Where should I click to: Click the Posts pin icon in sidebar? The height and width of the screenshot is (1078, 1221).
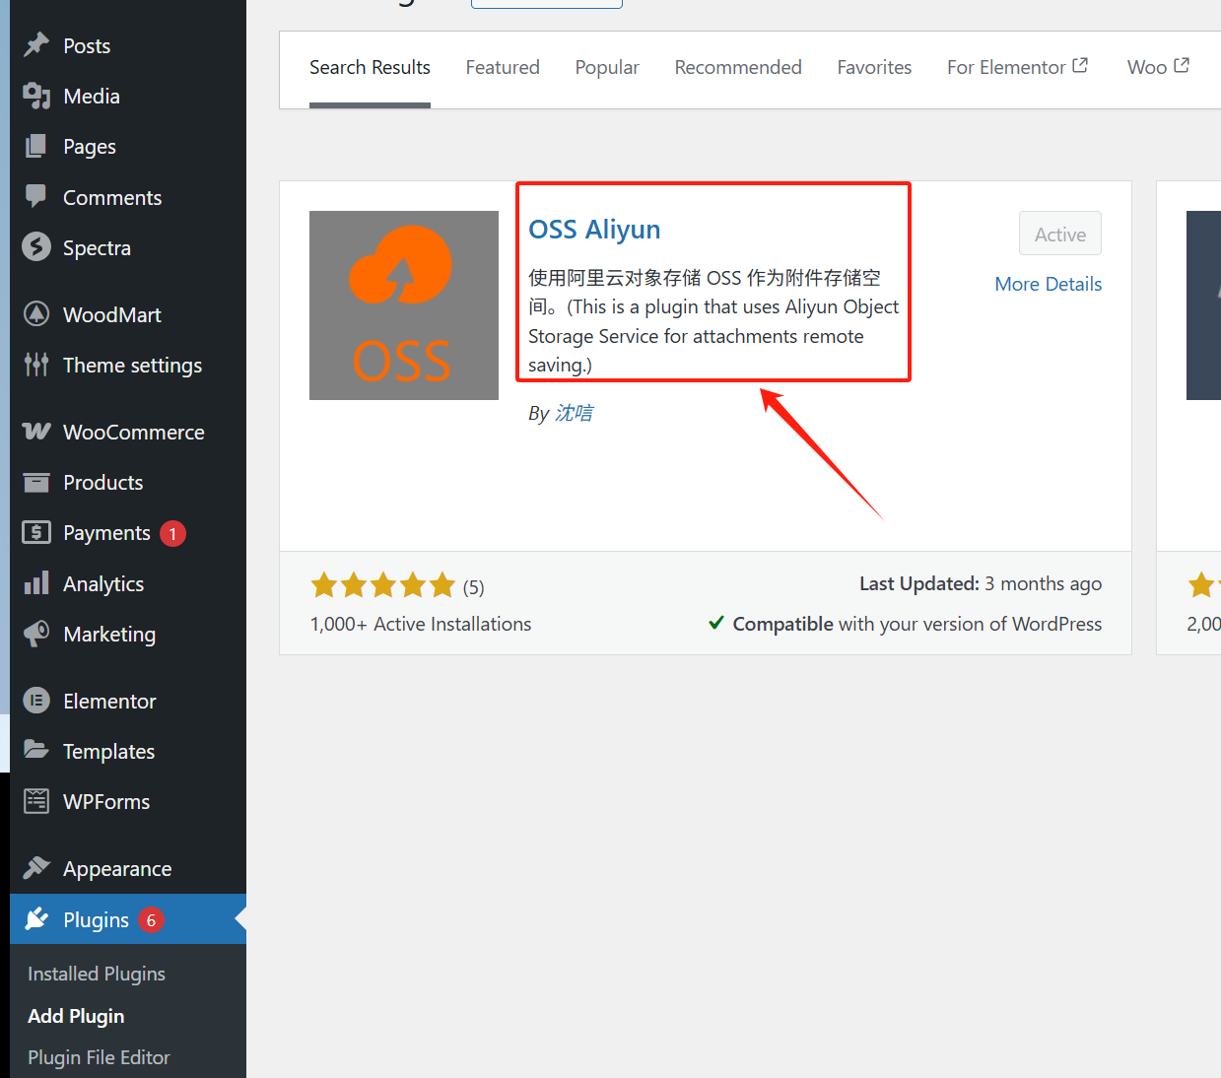click(x=36, y=45)
